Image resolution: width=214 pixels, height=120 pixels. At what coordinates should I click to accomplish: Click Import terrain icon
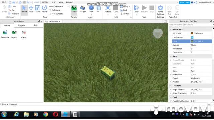click(x=14, y=32)
